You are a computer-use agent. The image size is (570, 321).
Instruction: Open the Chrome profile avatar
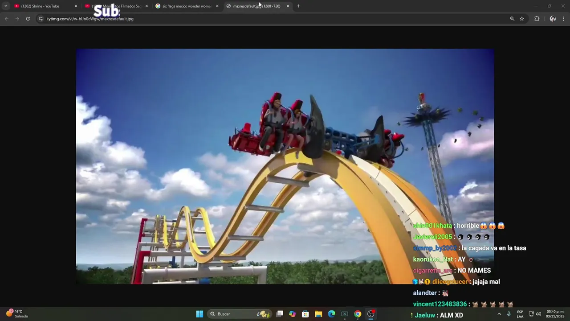553,19
